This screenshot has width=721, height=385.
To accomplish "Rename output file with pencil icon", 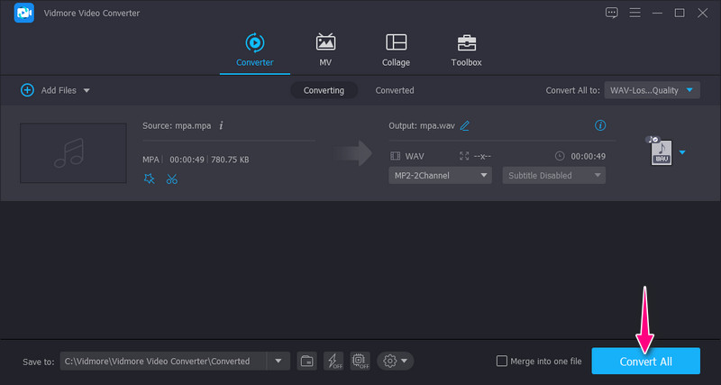I will 465,125.
